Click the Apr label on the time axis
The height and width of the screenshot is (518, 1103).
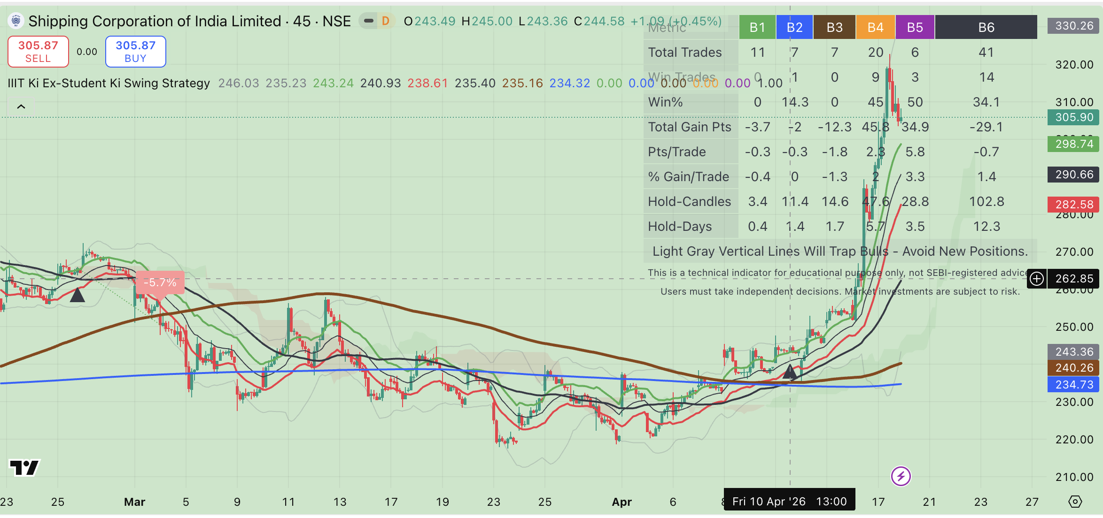click(621, 502)
